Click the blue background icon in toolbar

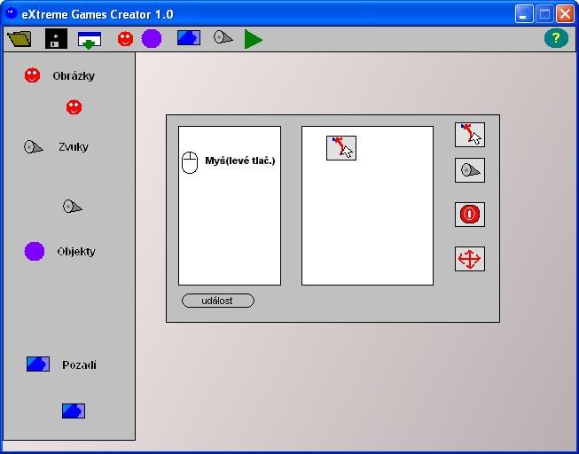coord(188,38)
